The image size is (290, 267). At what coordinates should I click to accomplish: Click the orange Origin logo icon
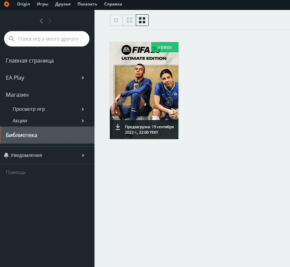pos(6,4)
